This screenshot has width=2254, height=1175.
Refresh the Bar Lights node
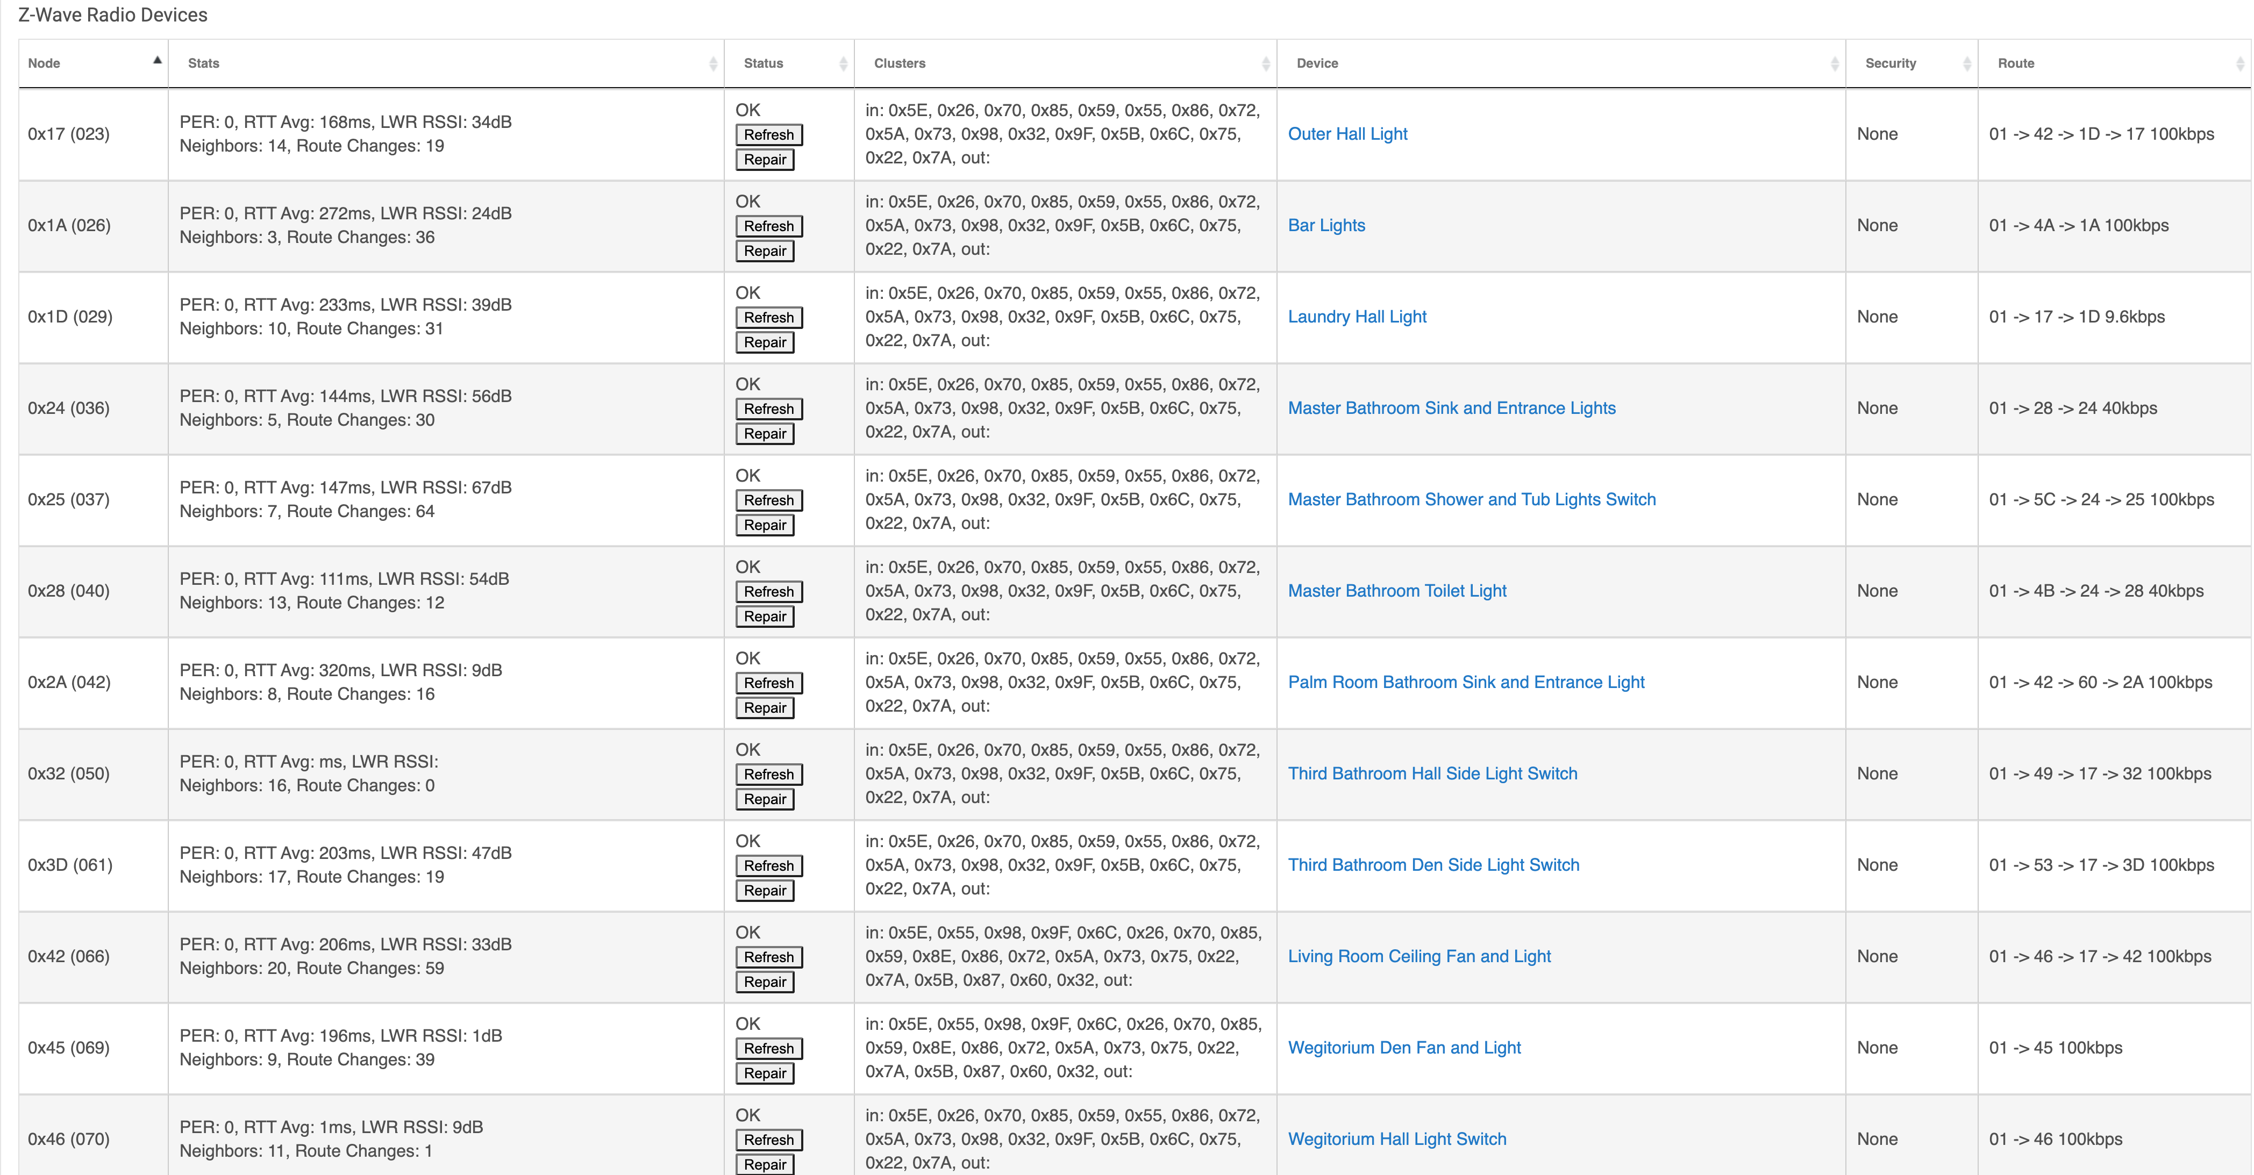point(769,226)
